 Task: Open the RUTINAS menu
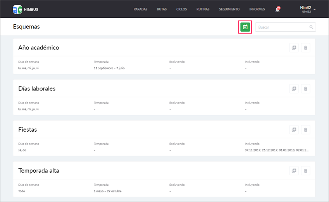[x=203, y=9]
